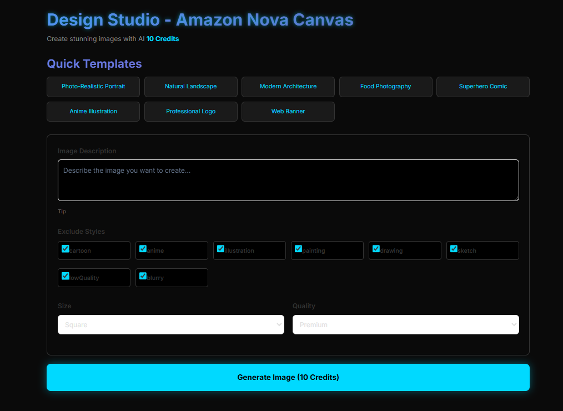The image size is (563, 411).
Task: Use the Superhero Comic template
Action: [483, 87]
